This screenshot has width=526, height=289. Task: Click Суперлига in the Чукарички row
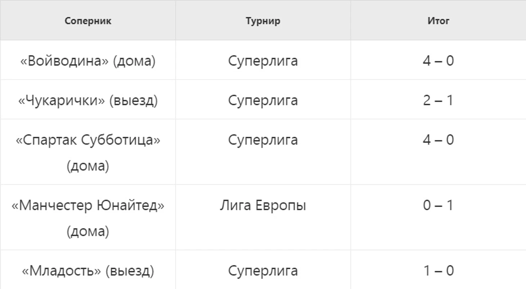point(263,100)
